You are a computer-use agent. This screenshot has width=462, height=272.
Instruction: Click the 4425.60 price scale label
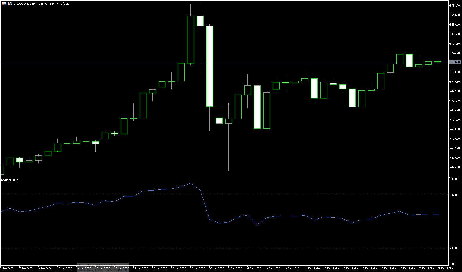click(455, 167)
